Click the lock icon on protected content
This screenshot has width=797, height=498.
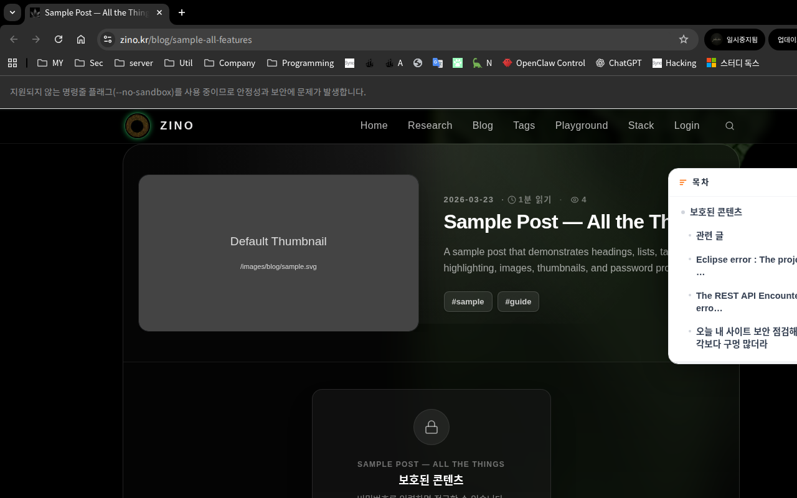pos(431,427)
